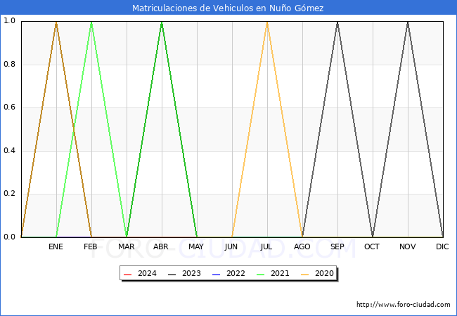
Task: Click the gray 2023 line's low point at OCT
Action: (373, 236)
